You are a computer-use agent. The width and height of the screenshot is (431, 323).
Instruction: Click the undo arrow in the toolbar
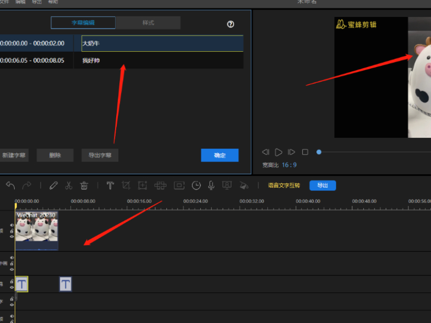(x=11, y=185)
